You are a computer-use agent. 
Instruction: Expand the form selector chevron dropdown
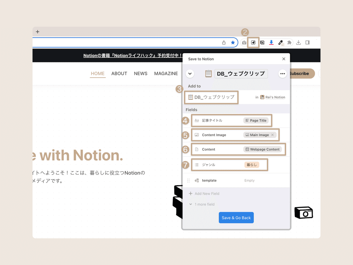[190, 74]
